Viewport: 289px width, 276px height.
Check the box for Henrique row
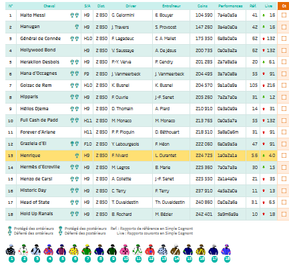pos(284,156)
